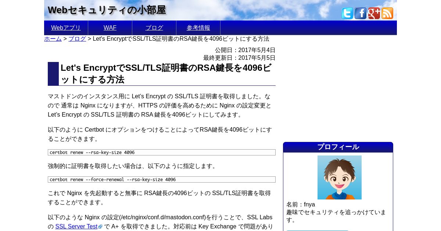Go to ホーム breadcrumb link
This screenshot has height=231, width=441.
53,39
